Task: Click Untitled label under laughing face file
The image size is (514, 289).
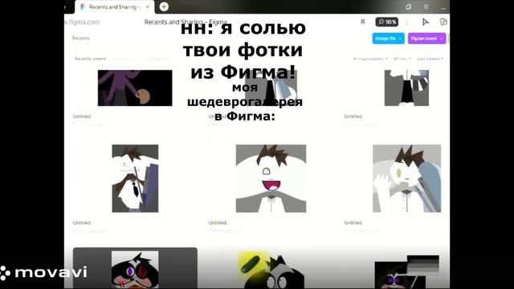Action: click(218, 222)
